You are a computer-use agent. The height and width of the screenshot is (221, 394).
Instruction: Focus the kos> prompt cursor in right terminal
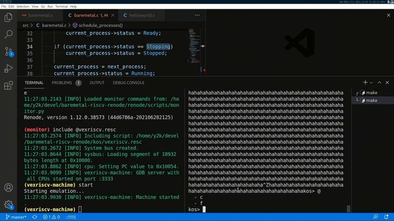point(204,209)
